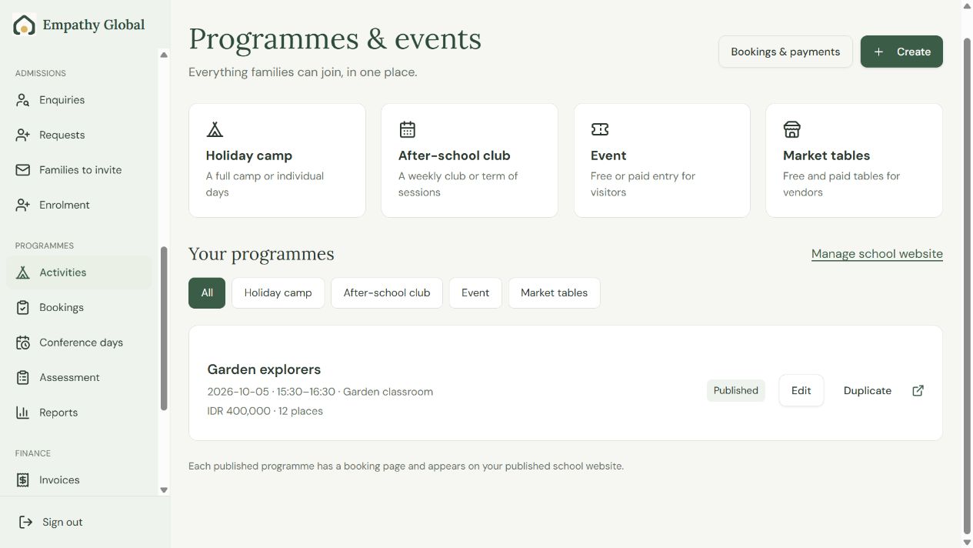Click the Empathy Global brand name

pyautogui.click(x=94, y=25)
